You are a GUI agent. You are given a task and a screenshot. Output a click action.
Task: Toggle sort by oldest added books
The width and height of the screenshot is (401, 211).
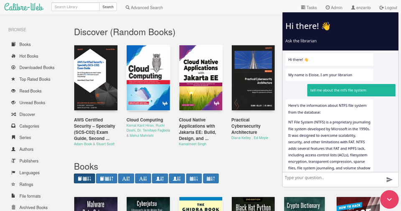pos(106,178)
